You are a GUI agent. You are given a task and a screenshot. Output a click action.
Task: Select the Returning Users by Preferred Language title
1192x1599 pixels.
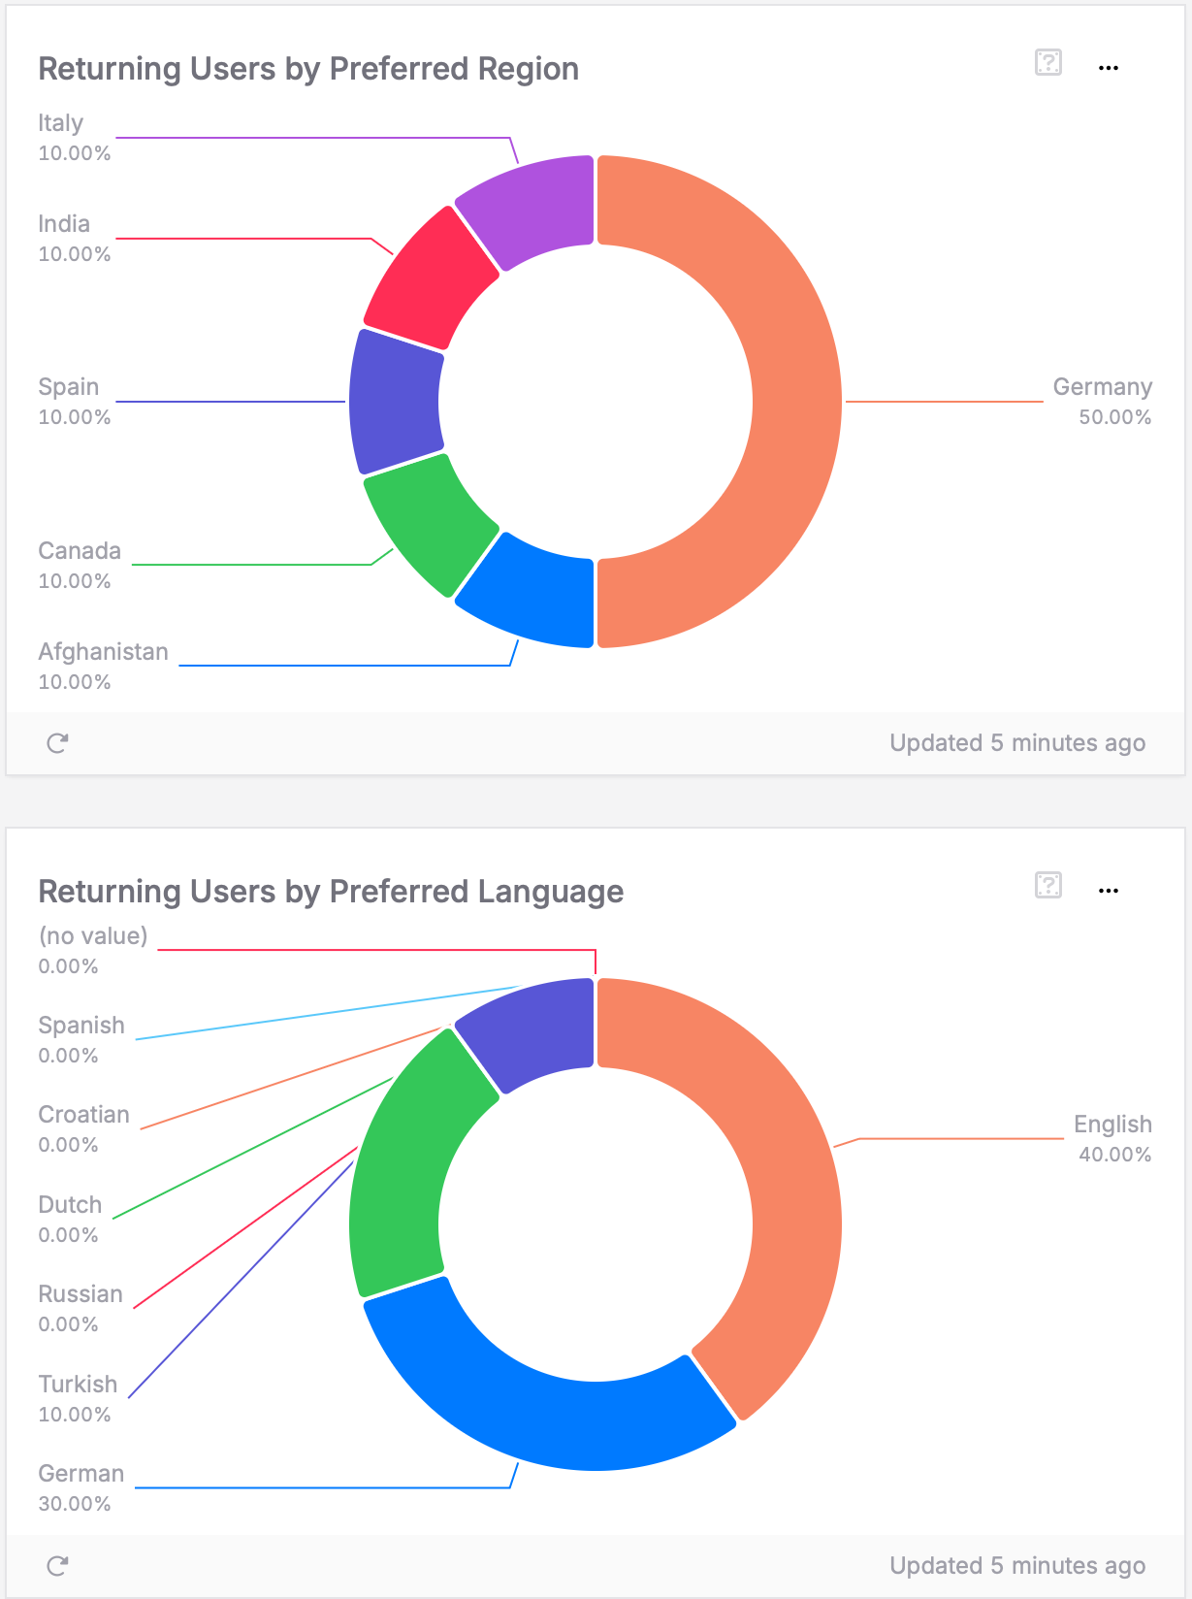(x=332, y=891)
